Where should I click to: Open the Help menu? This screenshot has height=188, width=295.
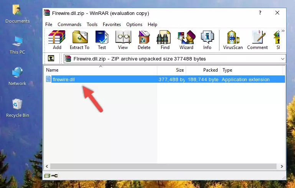click(152, 25)
